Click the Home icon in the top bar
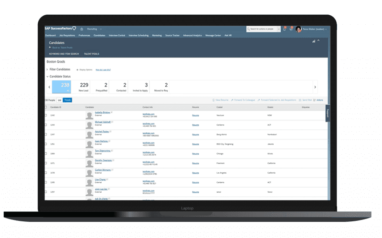Viewport: 382px width, 238px height. [x=82, y=29]
